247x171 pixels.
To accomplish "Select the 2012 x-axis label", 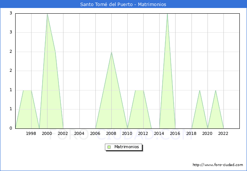I will [143, 133].
